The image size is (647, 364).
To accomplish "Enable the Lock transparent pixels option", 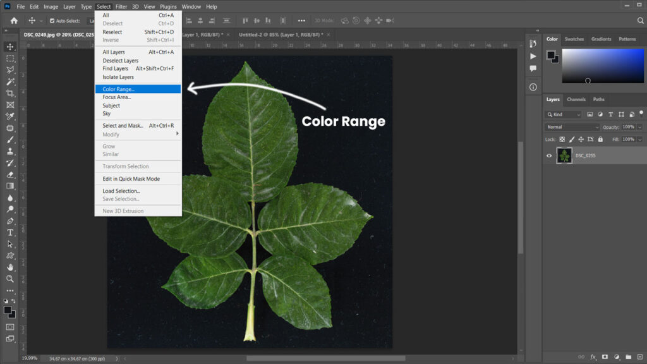I will click(562, 139).
